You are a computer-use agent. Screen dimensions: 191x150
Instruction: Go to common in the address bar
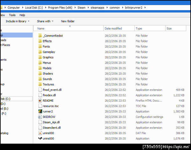pos(115,8)
